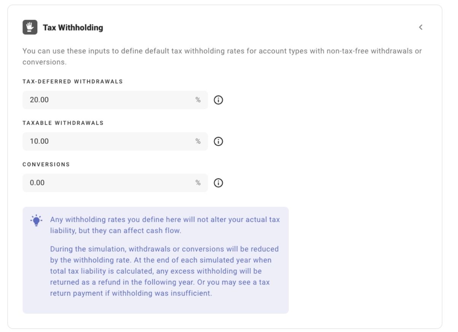Click the percent symbol beside 10.00
This screenshot has width=458, height=332.
[197, 141]
